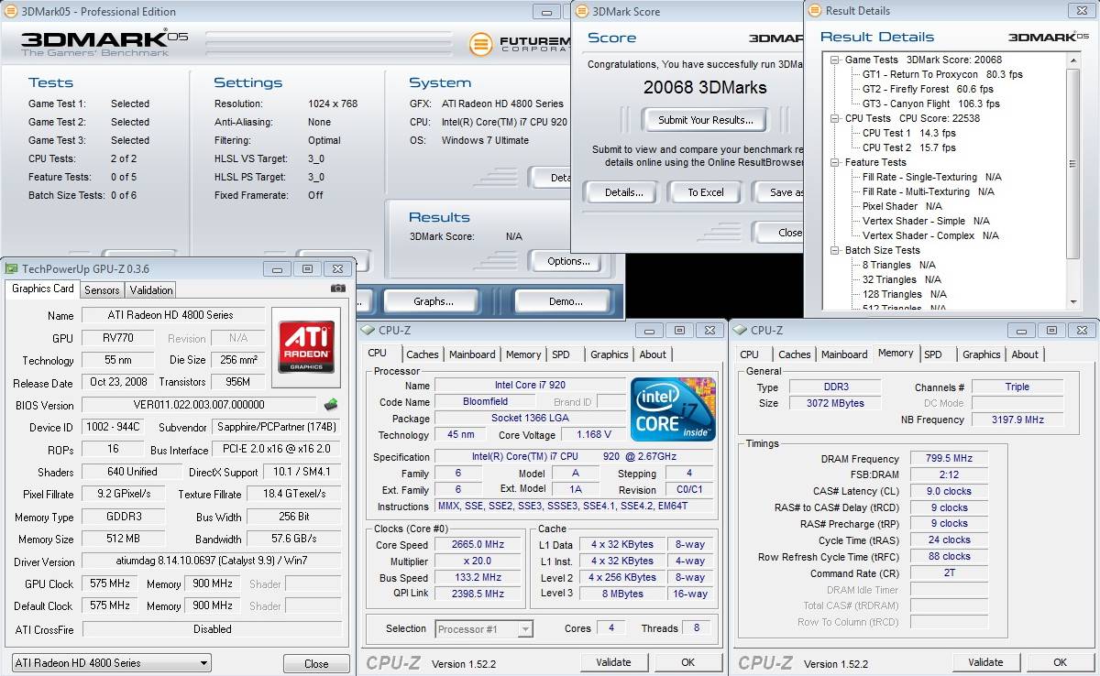
Task: Switch to the CPU tab in the right CPU-Z window
Action: (x=750, y=354)
